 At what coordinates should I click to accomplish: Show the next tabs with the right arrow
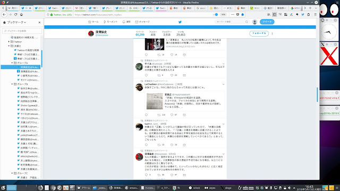click(304, 8)
